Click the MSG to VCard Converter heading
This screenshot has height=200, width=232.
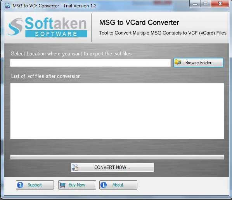coord(139,22)
